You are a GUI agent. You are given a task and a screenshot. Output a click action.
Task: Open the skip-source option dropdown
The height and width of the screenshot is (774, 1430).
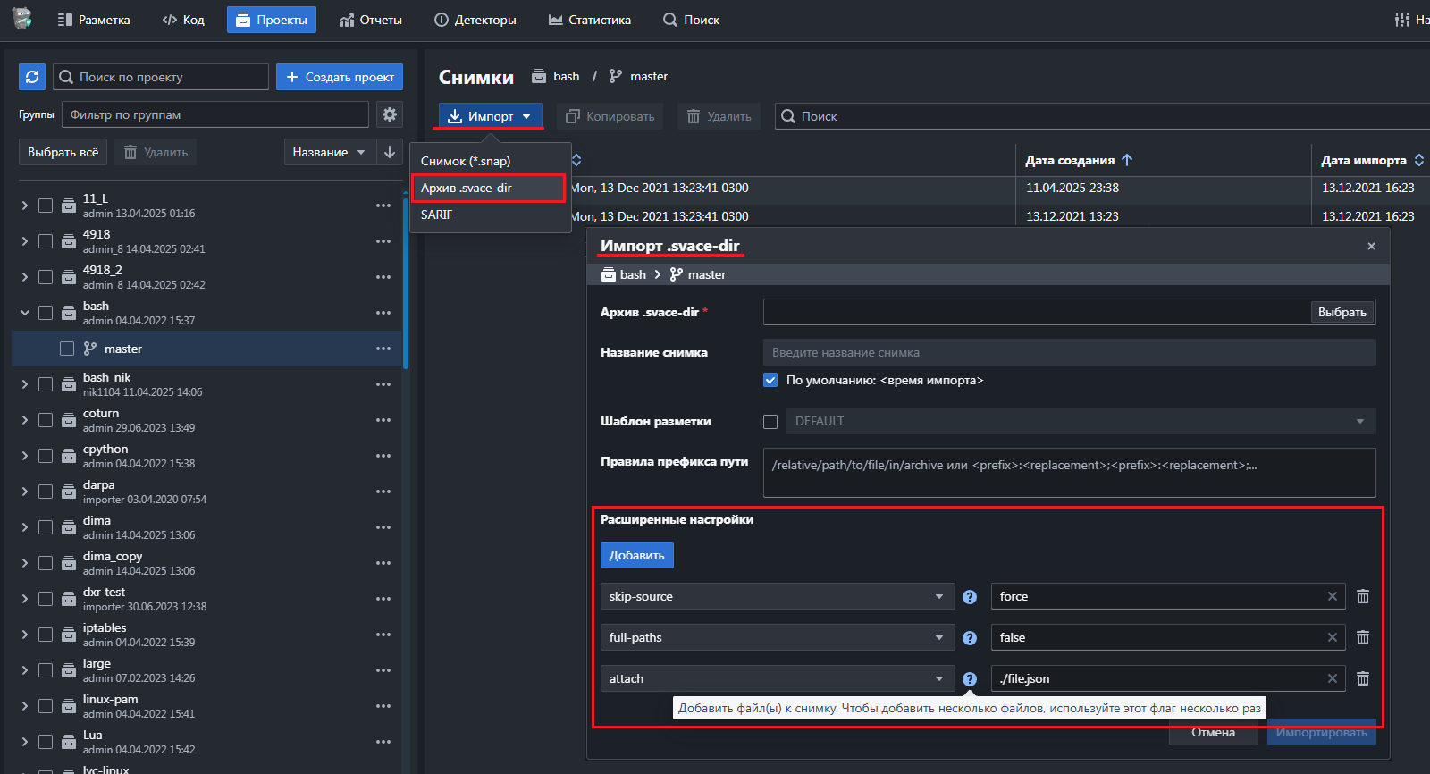pyautogui.click(x=778, y=596)
